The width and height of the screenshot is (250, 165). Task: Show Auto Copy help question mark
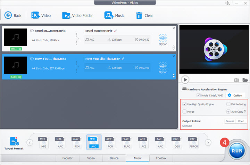pos(245,112)
